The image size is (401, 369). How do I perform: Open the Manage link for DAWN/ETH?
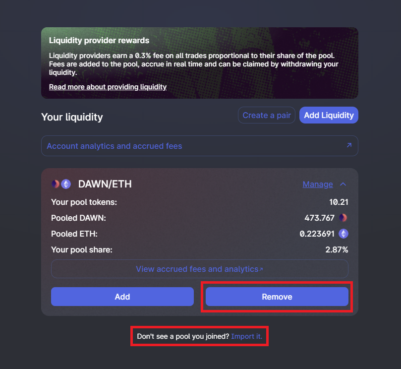(318, 184)
